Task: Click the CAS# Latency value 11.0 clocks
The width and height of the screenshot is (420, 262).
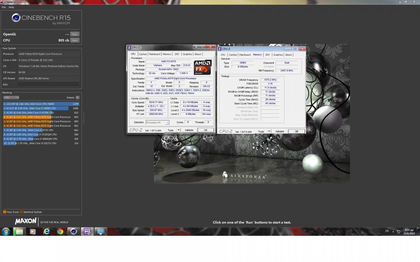Action: [270, 88]
